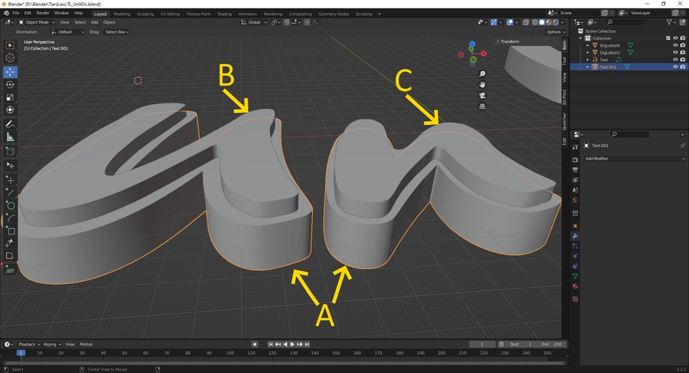Viewport: 689px width, 373px height.
Task: Select the Measure tool
Action: click(x=9, y=138)
